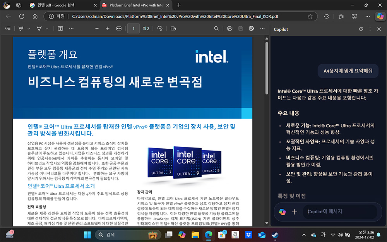
Task: Open the PDF table of contents sidebar
Action: pyautogui.click(x=8, y=28)
